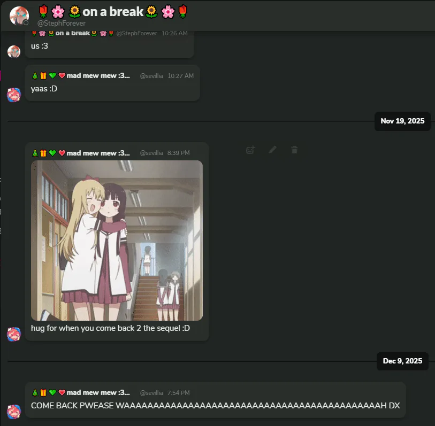Screen dimensions: 435x426
Task: Edit the hug message with pencil icon
Action: point(272,150)
